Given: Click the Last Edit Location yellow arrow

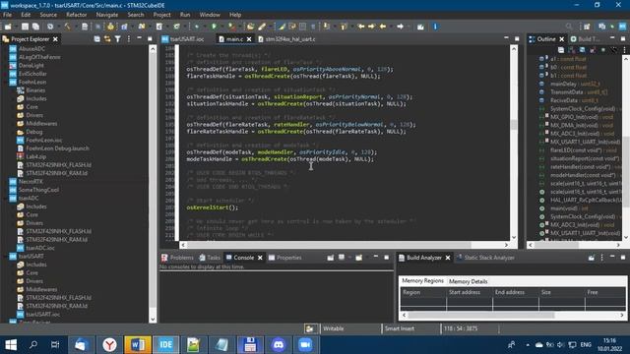Looking at the screenshot, I should pyautogui.click(x=361, y=27).
